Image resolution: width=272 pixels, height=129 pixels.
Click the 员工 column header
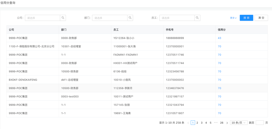(137, 30)
